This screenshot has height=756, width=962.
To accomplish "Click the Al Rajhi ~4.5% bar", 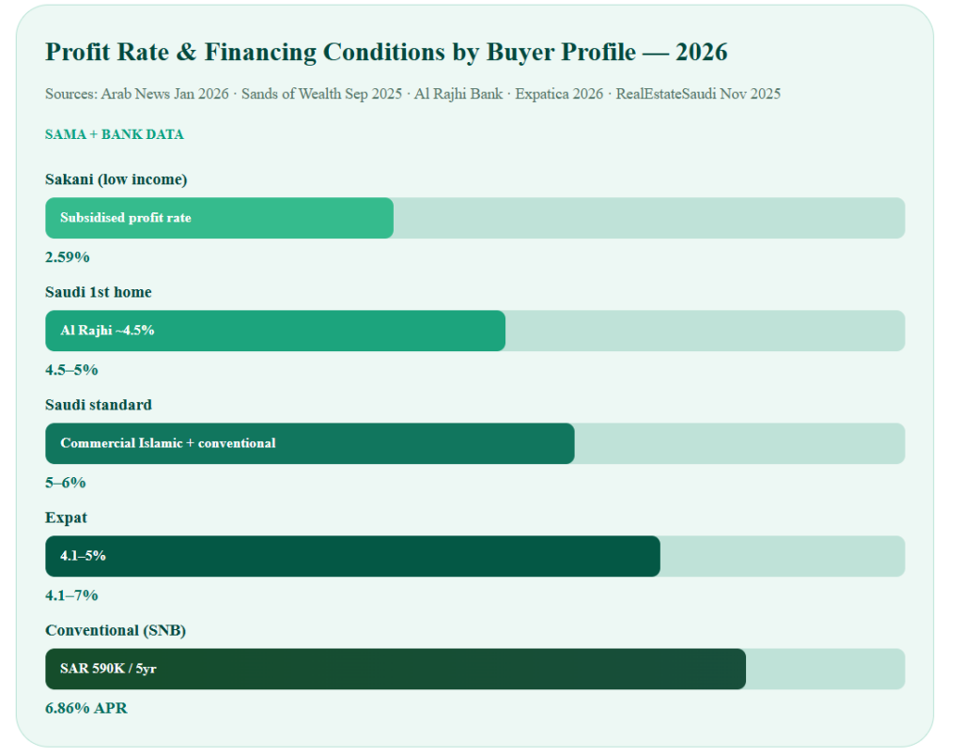I will click(275, 331).
